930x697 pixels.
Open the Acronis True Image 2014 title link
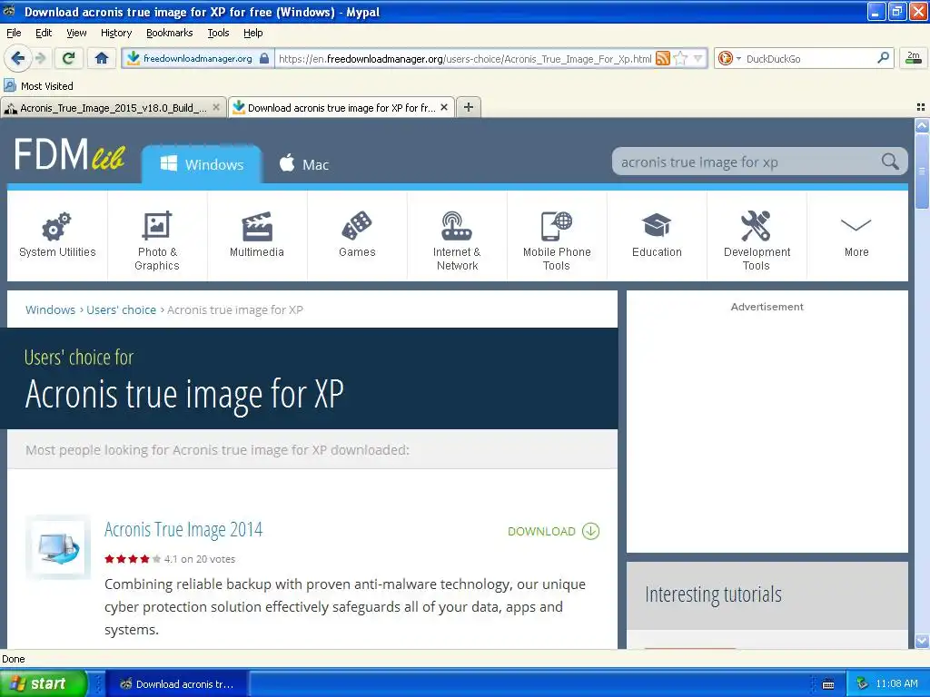click(x=183, y=529)
